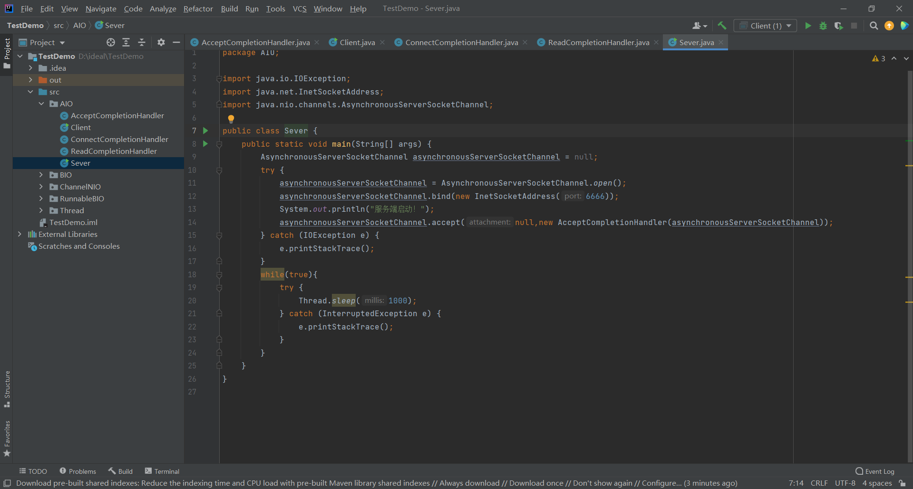Switch to AcceptCompletionHandler.java tab
The height and width of the screenshot is (489, 913).
click(255, 42)
